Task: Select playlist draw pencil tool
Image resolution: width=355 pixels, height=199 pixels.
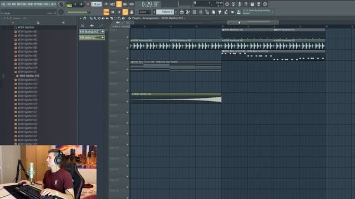Action: click(91, 18)
